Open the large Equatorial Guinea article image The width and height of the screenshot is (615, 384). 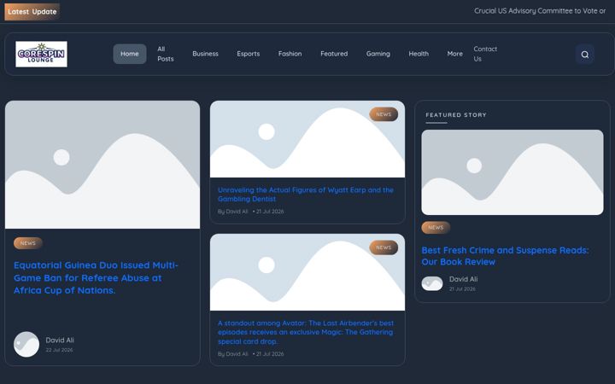pos(102,165)
